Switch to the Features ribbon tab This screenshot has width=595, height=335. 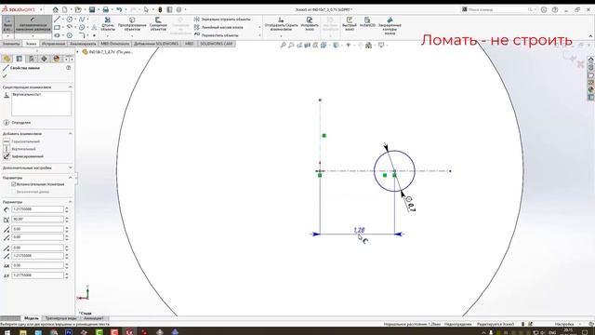point(10,44)
